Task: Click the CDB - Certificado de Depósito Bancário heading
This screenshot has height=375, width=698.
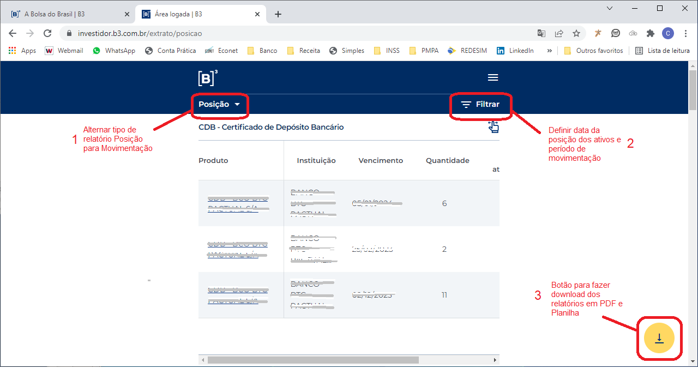Action: 271,127
